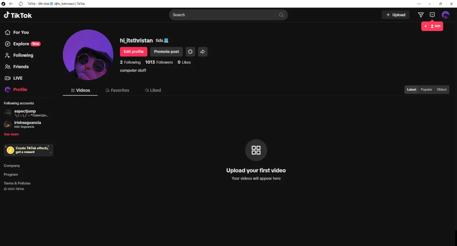Image resolution: width=457 pixels, height=246 pixels.
Task: Click the browser back arrow
Action: coord(11,4)
